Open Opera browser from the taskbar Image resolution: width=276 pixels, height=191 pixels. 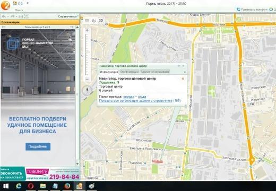point(31,186)
